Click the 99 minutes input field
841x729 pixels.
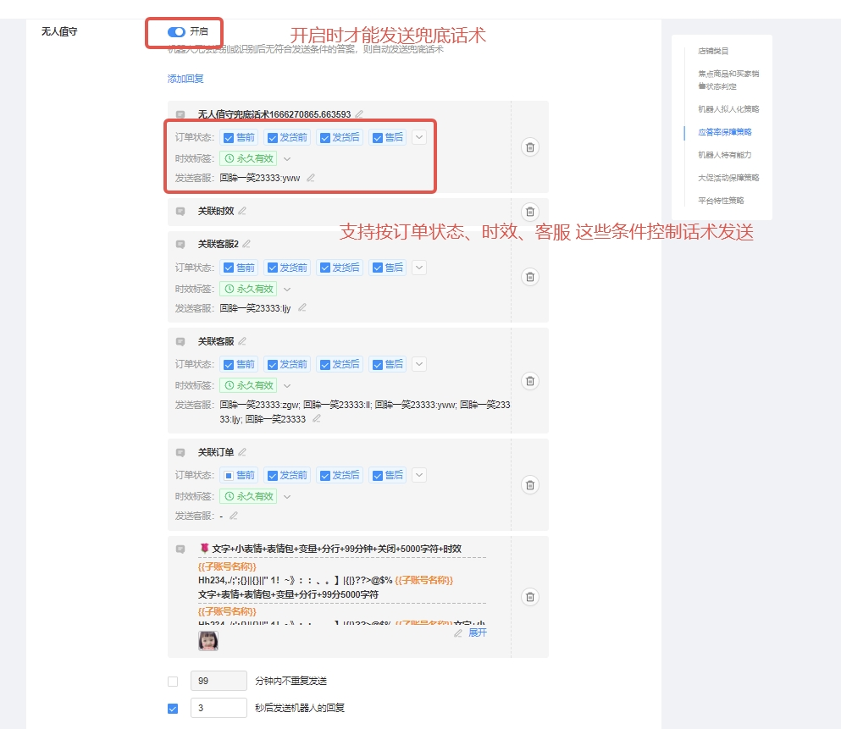[219, 681]
